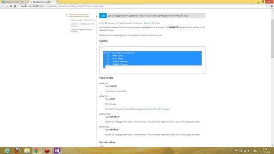Open a new browser tab
Screen dimensions: 274x154
click(59, 2)
